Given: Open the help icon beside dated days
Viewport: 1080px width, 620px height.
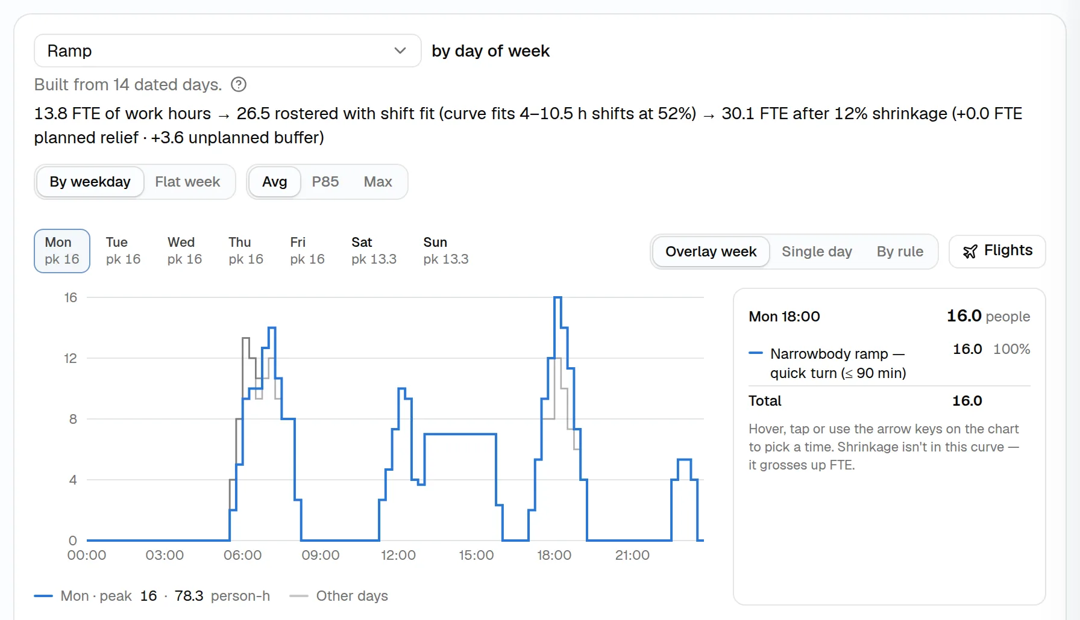Looking at the screenshot, I should click(x=239, y=84).
